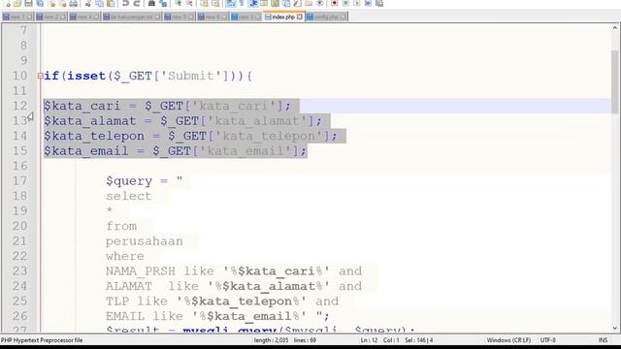The height and width of the screenshot is (349, 621).
Task: Click the 'Ln : 12' status text
Action: tap(369, 340)
